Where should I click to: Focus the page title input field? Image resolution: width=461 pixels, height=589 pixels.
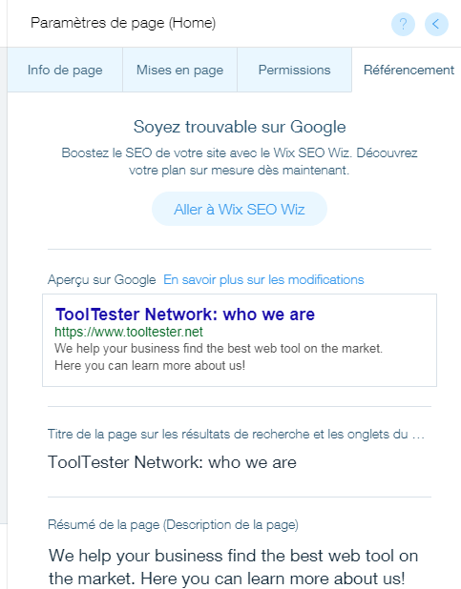click(240, 462)
